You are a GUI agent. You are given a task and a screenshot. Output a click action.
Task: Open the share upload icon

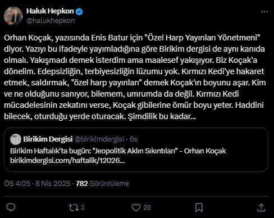[x=261, y=207]
